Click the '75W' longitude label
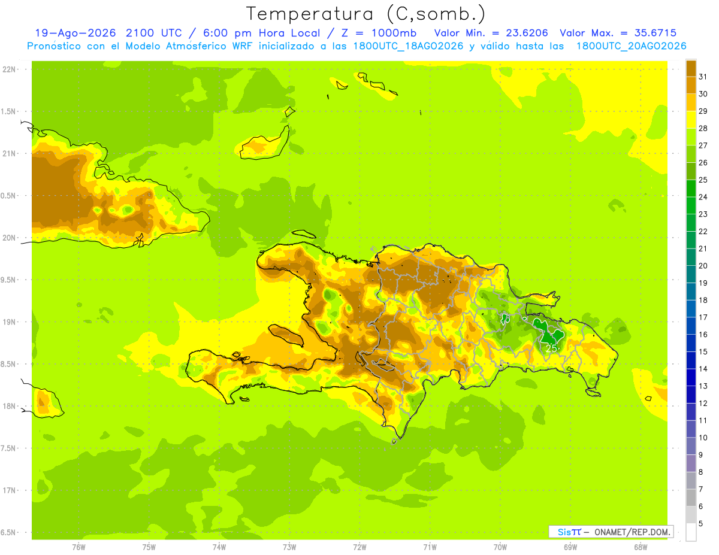 click(x=149, y=547)
